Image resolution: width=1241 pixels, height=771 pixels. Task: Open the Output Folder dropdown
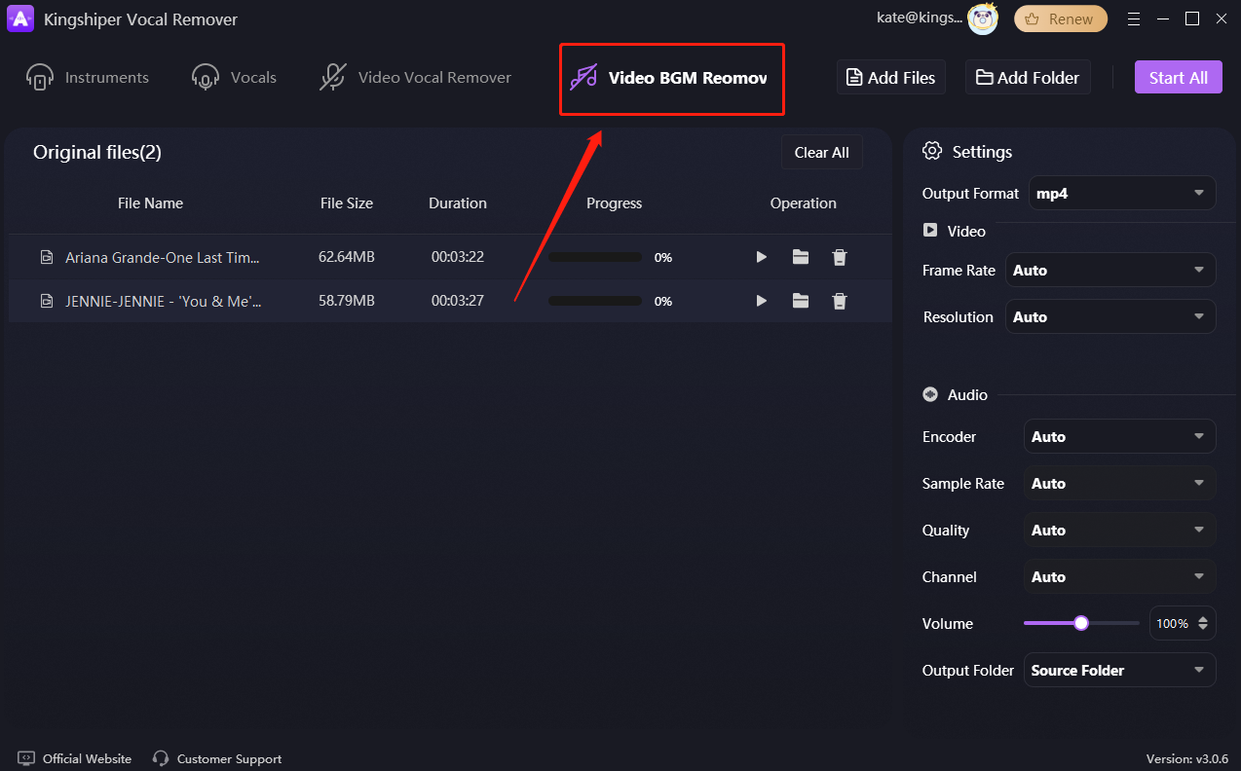[1120, 670]
